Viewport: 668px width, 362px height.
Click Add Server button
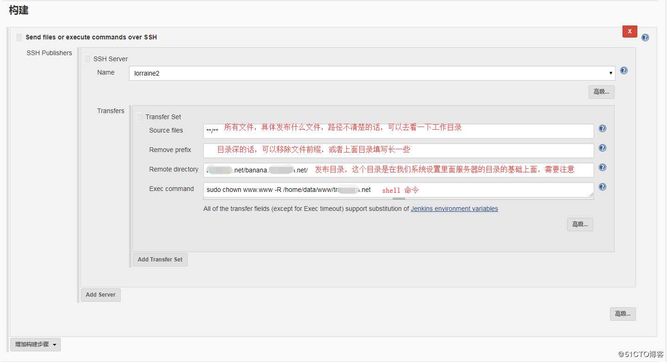point(101,295)
